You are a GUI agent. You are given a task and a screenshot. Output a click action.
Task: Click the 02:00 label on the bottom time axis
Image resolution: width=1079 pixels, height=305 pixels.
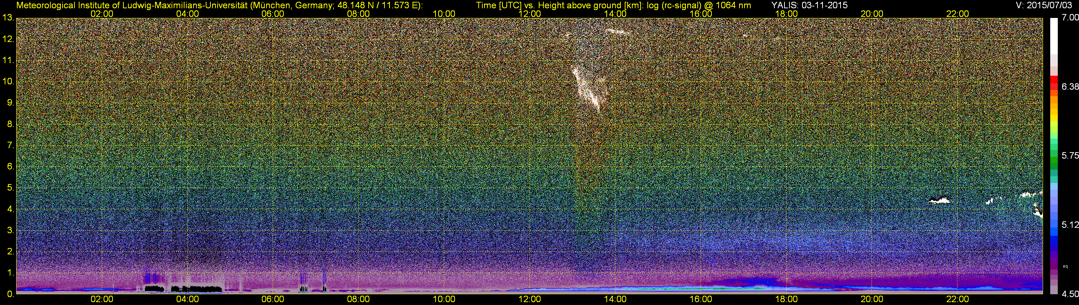click(x=102, y=299)
